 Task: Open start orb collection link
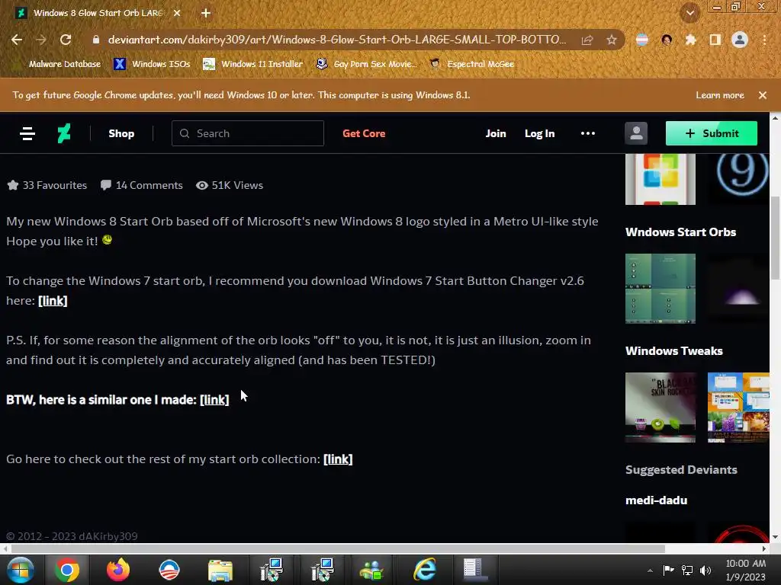(338, 459)
